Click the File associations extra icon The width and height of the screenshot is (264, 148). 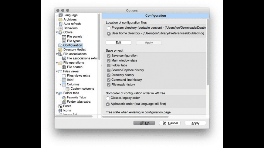64,58
